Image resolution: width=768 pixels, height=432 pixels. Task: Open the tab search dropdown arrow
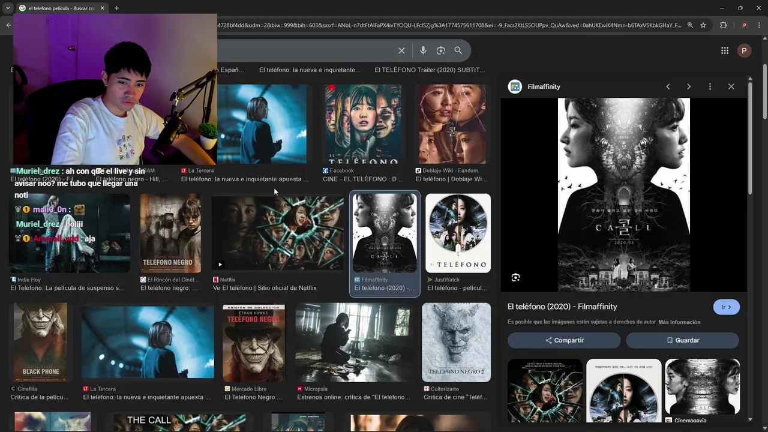pos(7,8)
